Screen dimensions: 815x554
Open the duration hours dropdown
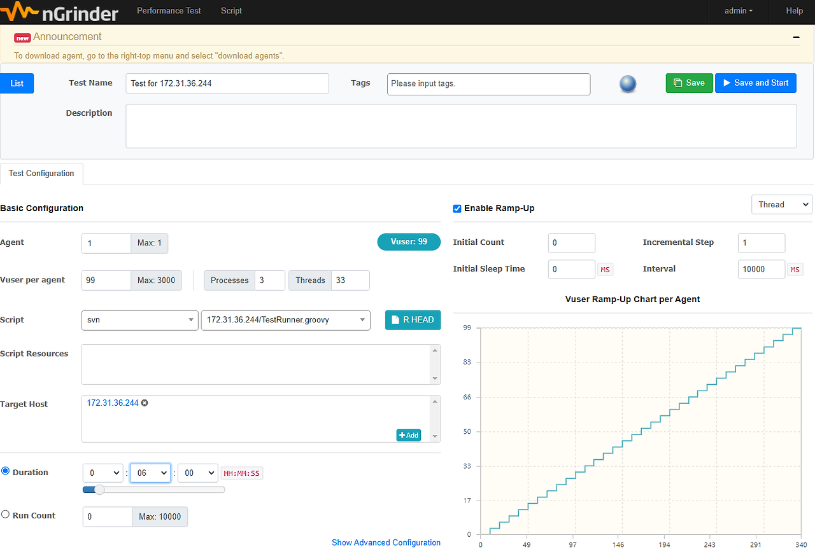tap(103, 473)
